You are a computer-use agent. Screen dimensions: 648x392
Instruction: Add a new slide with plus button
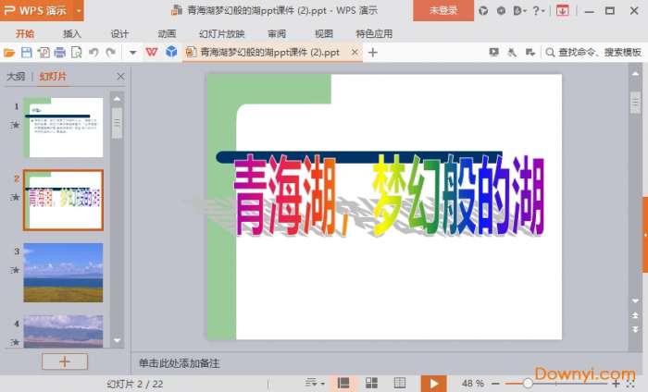65,361
